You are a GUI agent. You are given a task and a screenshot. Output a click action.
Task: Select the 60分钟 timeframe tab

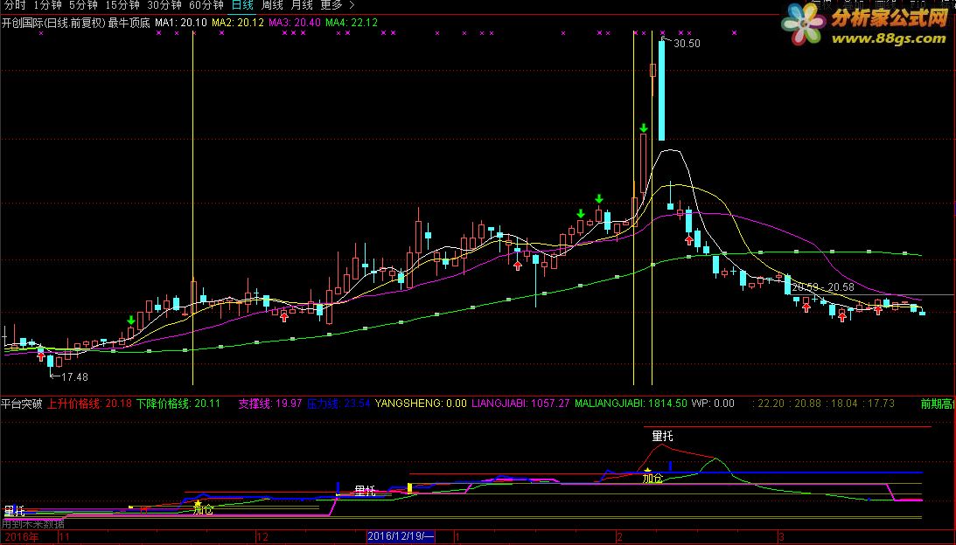point(206,5)
